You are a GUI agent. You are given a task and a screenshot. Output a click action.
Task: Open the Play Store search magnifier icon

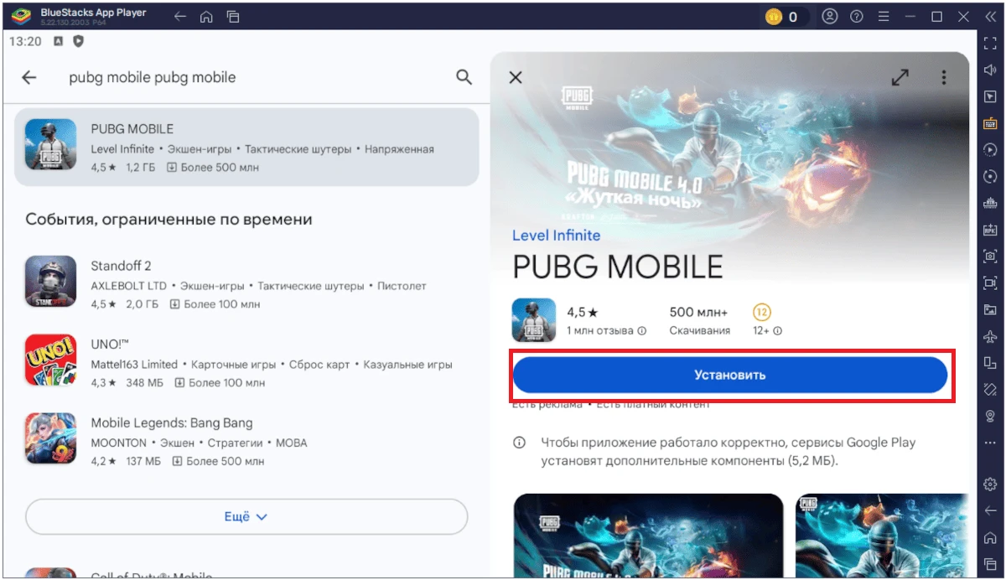464,77
